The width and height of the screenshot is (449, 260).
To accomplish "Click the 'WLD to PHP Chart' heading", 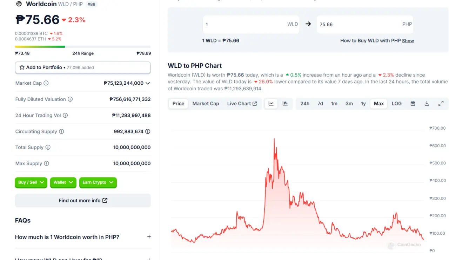I will tap(195, 66).
